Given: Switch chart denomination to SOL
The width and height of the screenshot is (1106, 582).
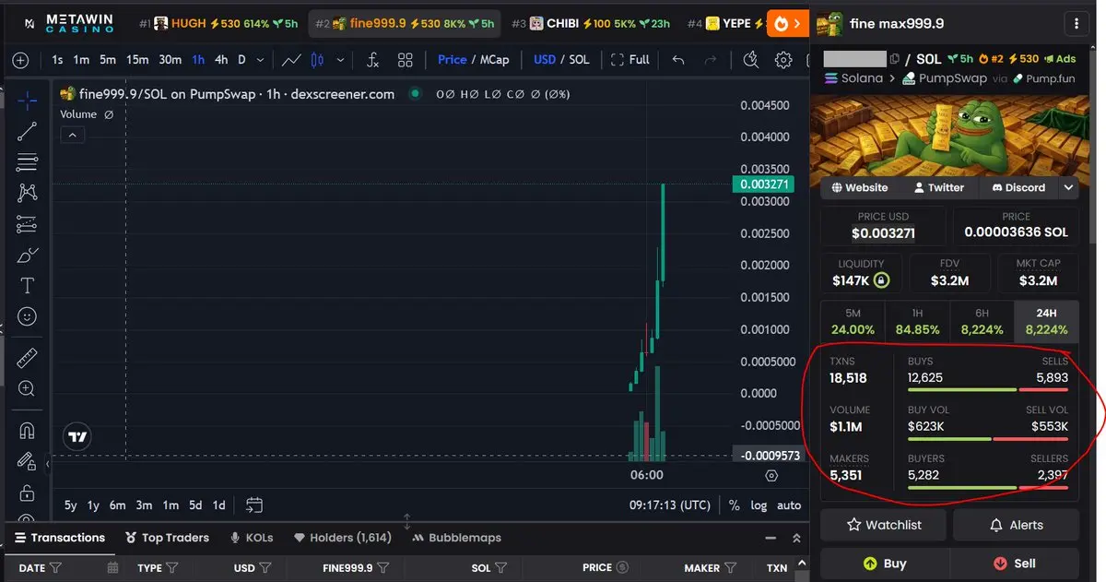Looking at the screenshot, I should (x=579, y=60).
